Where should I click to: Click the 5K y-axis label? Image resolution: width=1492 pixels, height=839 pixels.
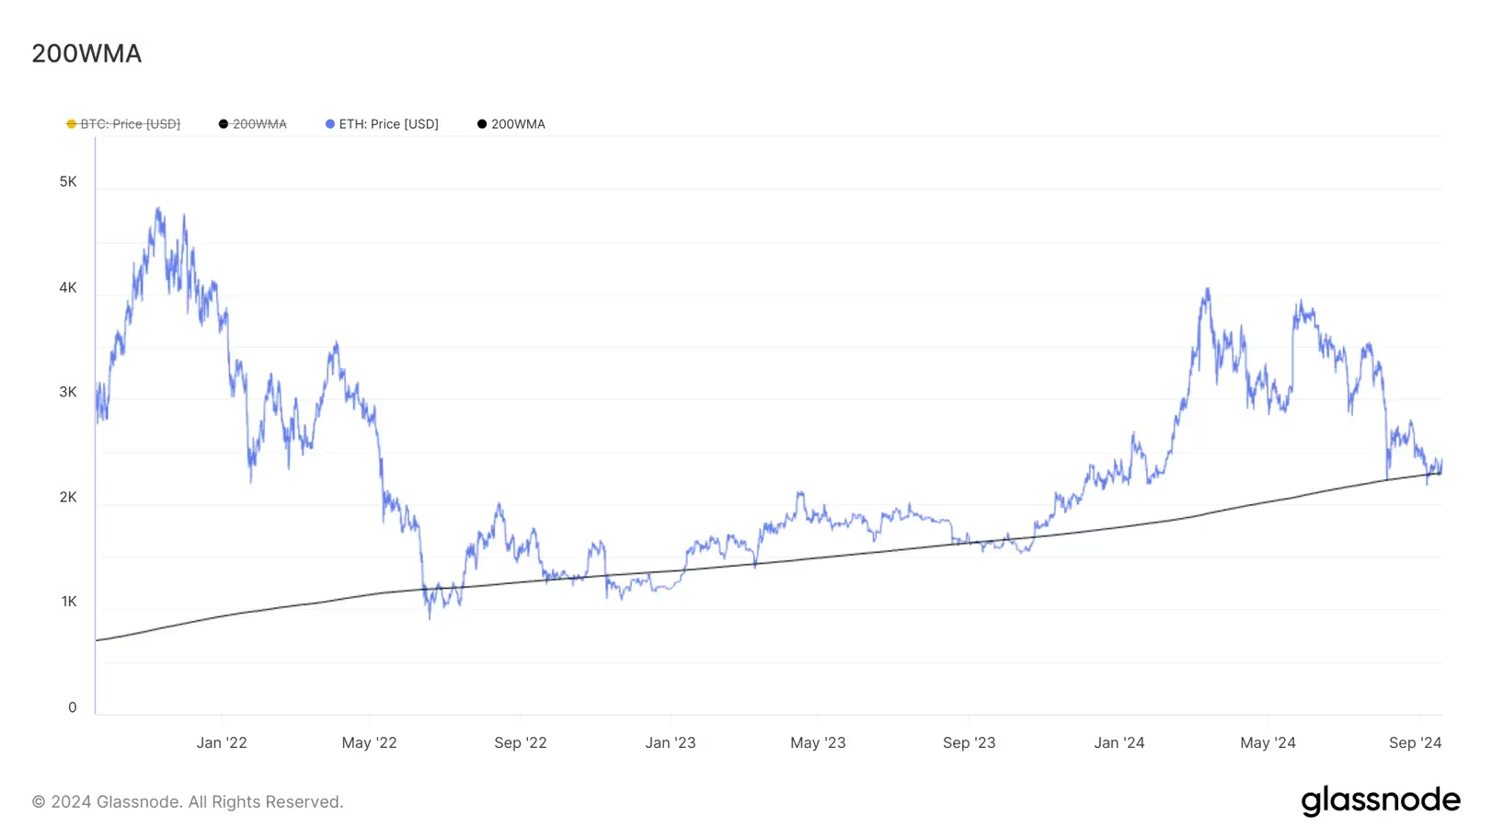(68, 182)
